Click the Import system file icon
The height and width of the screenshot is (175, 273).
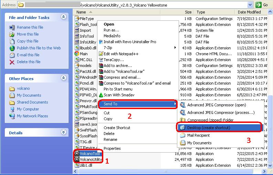pyautogui.click(x=77, y=30)
